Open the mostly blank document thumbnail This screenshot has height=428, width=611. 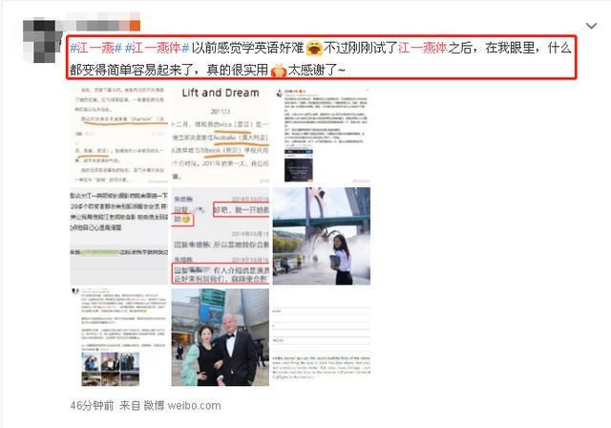pos(322,337)
